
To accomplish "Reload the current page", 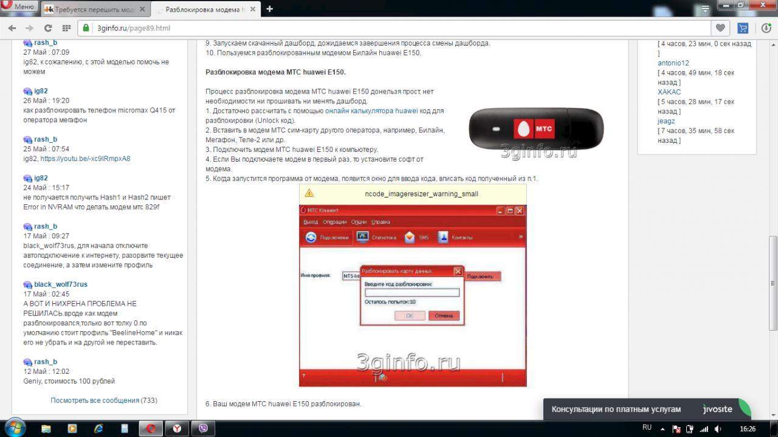I will (48, 28).
